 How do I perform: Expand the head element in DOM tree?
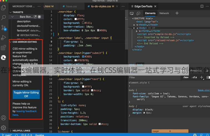134,25
